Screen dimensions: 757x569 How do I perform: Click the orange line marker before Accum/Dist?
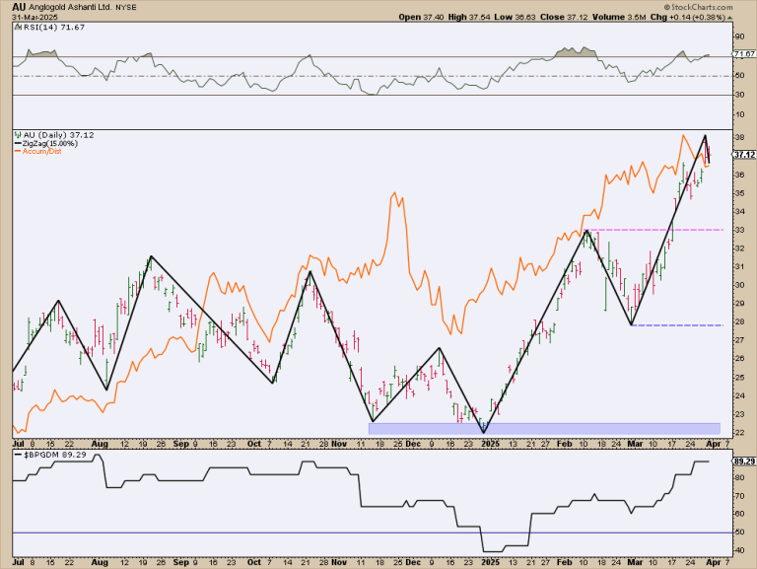[x=18, y=151]
